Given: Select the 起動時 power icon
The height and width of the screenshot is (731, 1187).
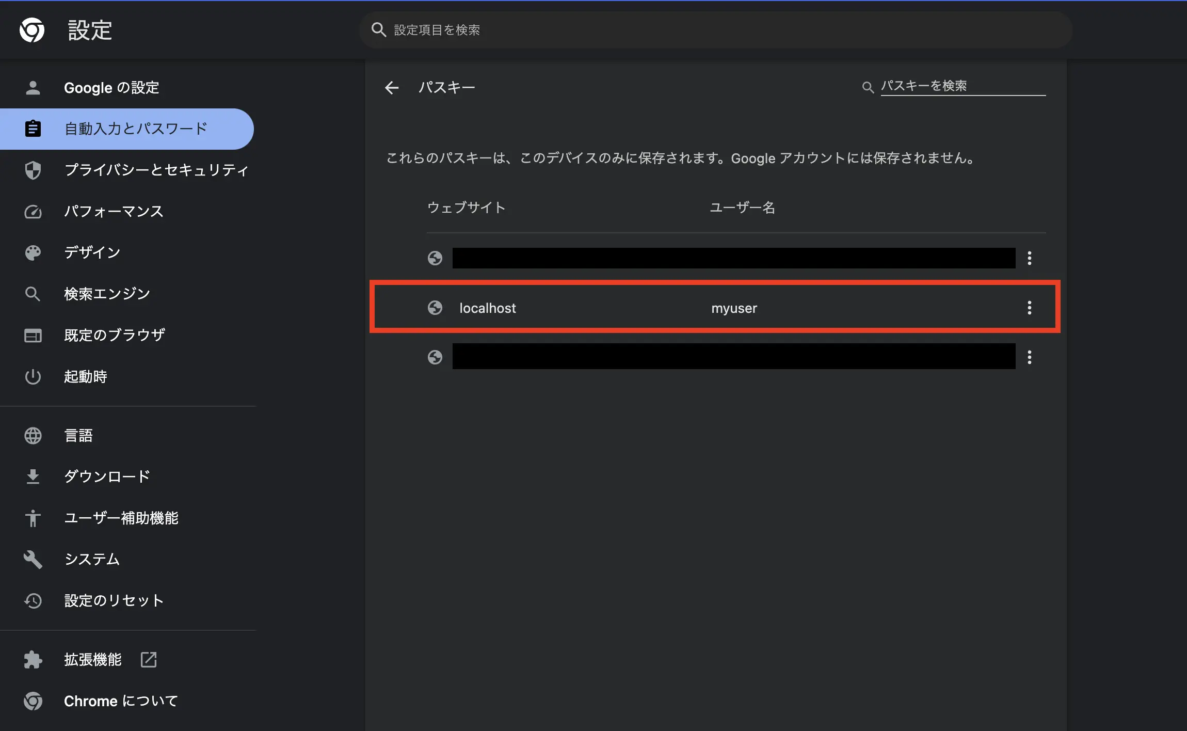Looking at the screenshot, I should 33,376.
